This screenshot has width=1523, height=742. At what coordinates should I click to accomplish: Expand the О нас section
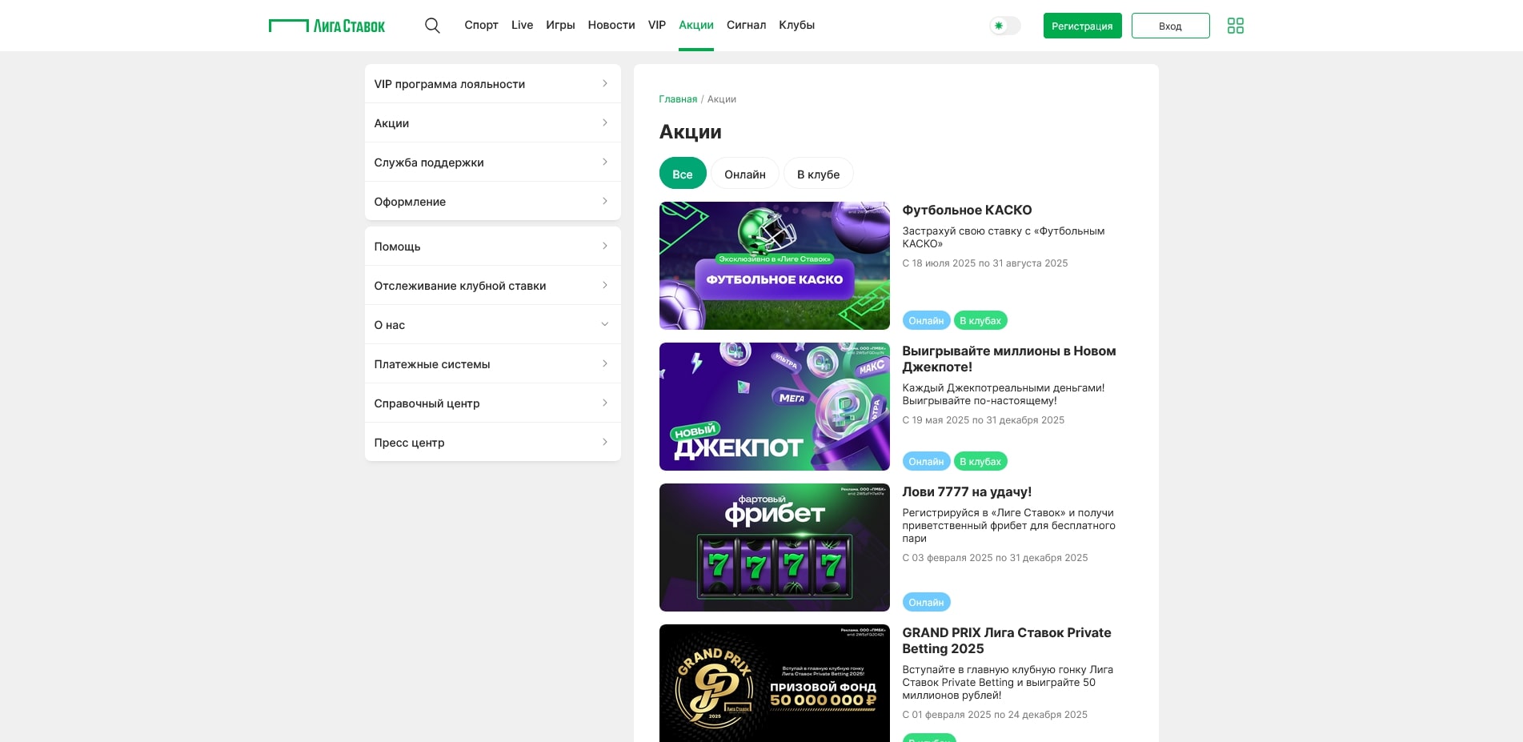click(492, 325)
